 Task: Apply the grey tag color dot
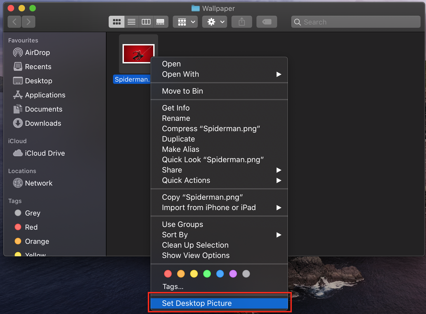click(x=246, y=274)
